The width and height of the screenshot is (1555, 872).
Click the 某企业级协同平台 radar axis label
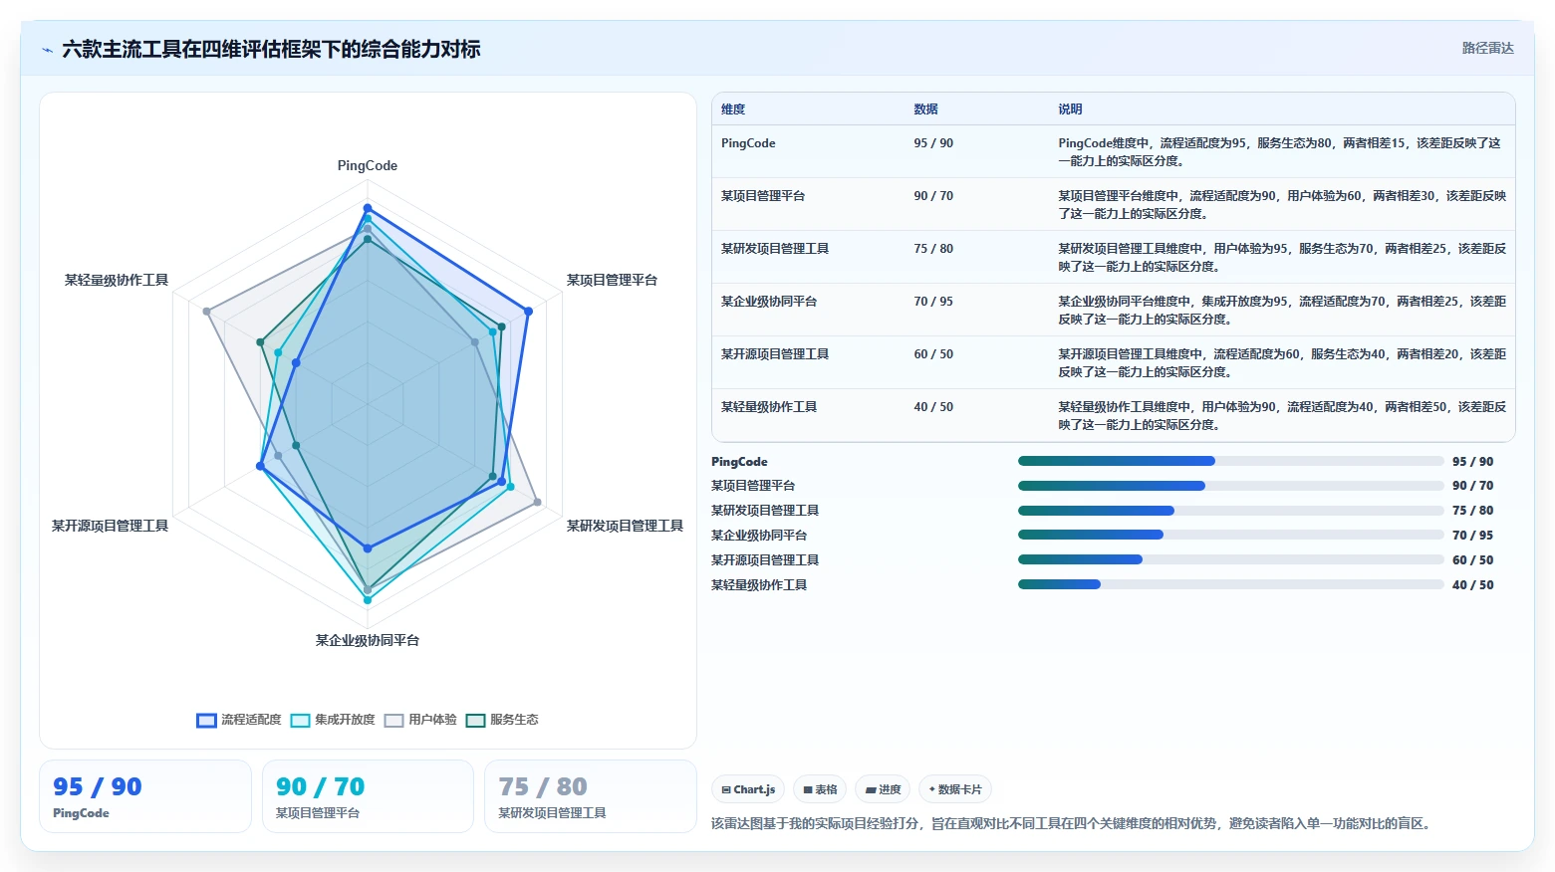368,640
